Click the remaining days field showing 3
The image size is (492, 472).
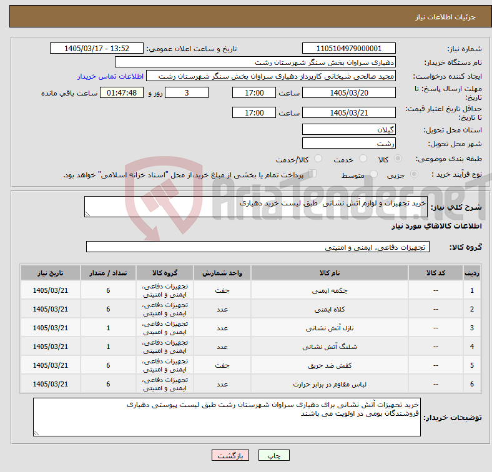(187, 92)
